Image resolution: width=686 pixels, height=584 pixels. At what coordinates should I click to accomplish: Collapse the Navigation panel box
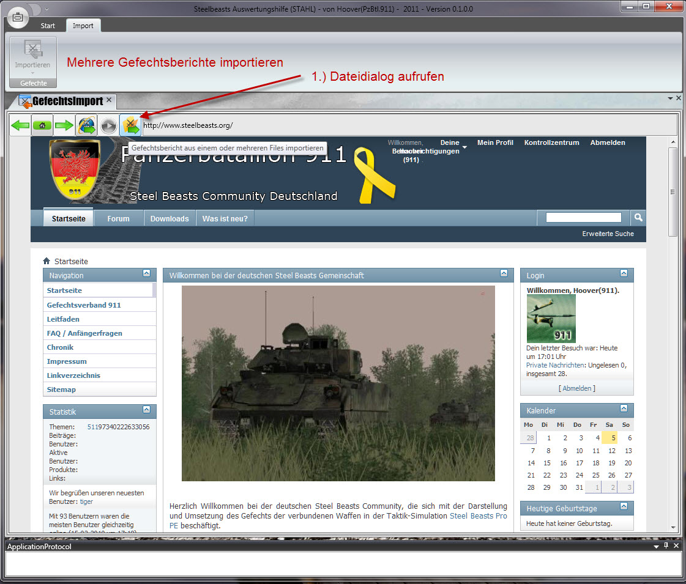click(x=146, y=273)
